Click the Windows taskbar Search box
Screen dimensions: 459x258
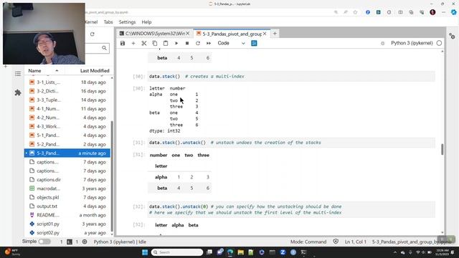click(177, 252)
